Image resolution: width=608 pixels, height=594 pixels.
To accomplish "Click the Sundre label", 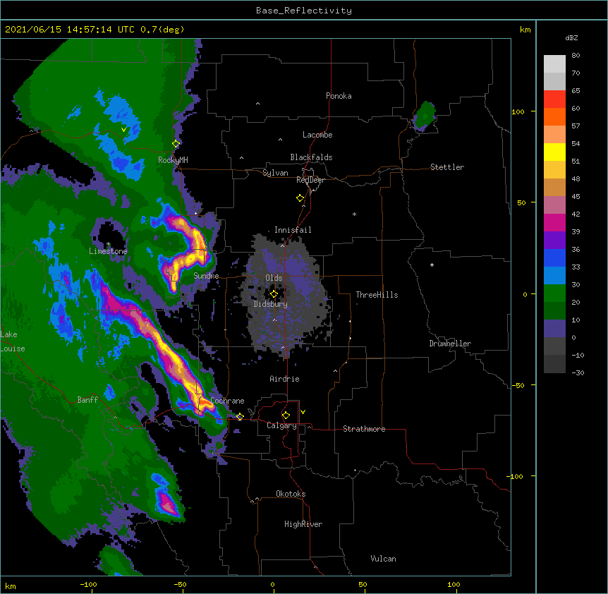I will [x=206, y=276].
